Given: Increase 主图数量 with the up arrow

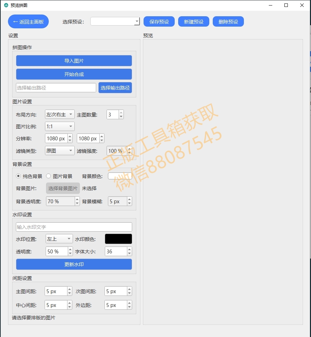Looking at the screenshot, I should pos(121,112).
